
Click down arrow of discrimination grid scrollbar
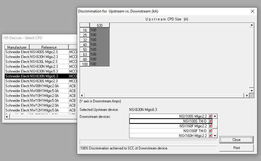[252, 91]
